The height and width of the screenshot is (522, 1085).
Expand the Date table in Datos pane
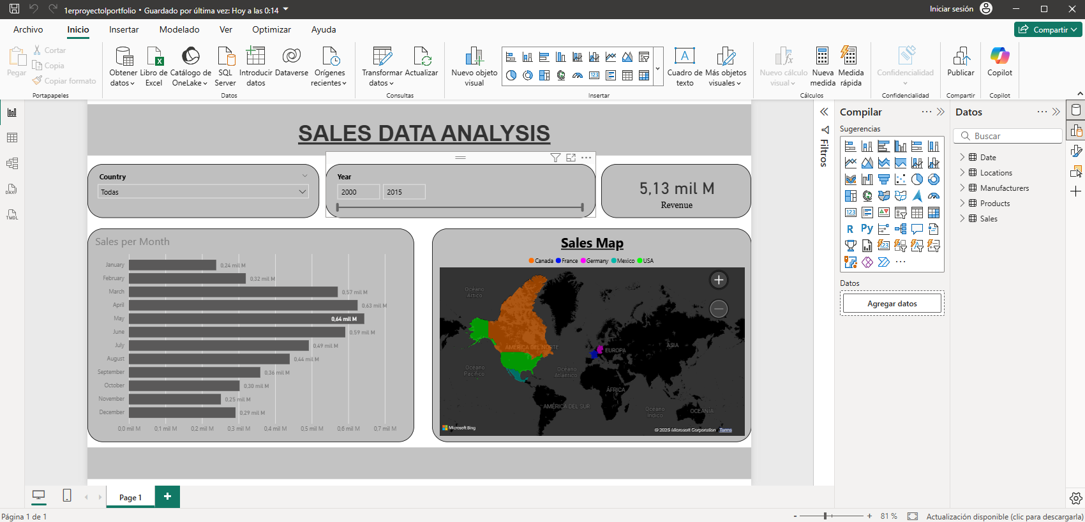(962, 157)
